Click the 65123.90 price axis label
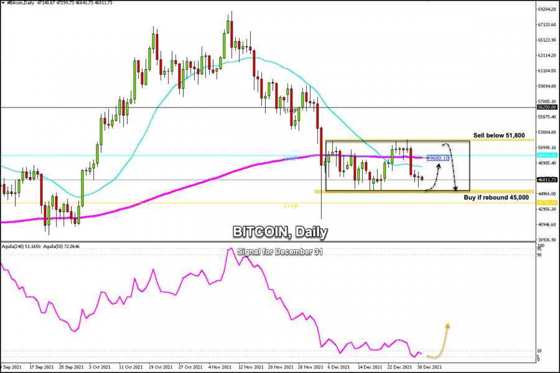The height and width of the screenshot is (373, 560). click(547, 40)
